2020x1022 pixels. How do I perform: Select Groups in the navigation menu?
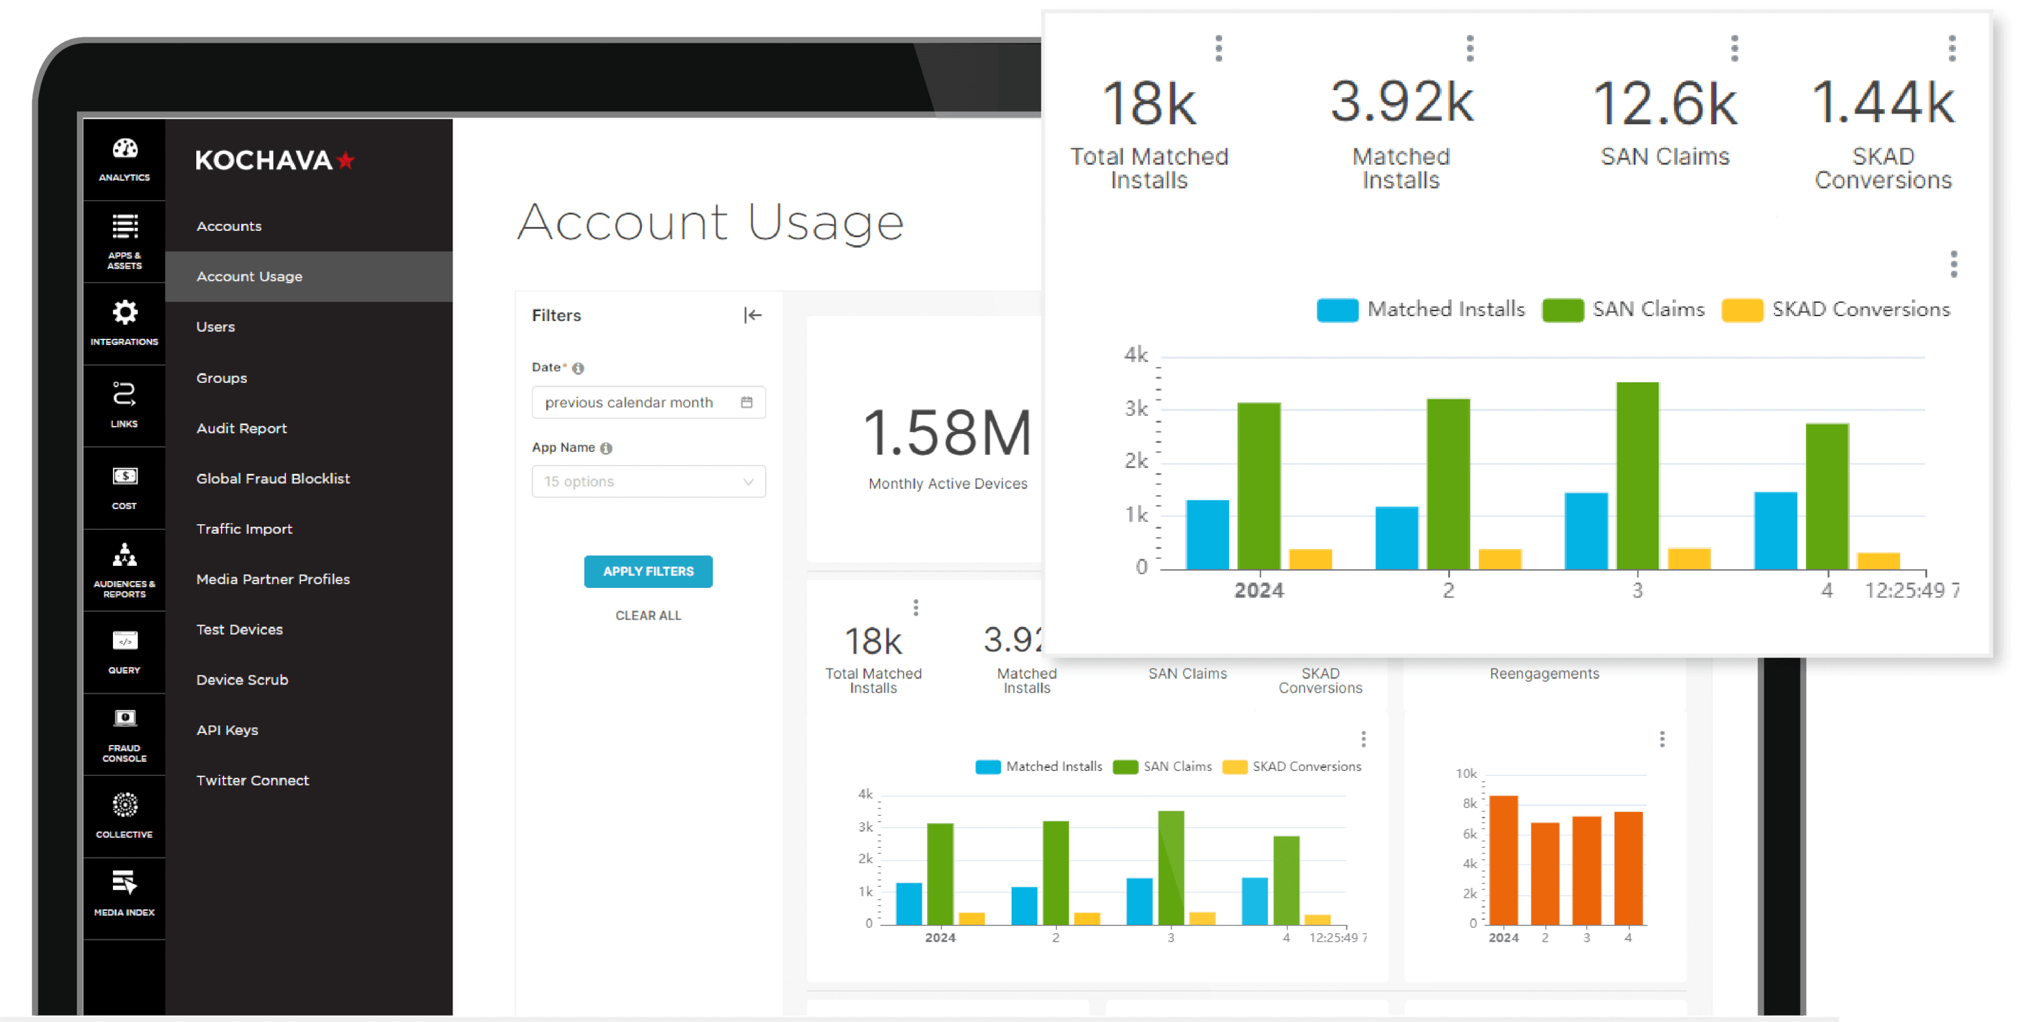tap(308, 377)
